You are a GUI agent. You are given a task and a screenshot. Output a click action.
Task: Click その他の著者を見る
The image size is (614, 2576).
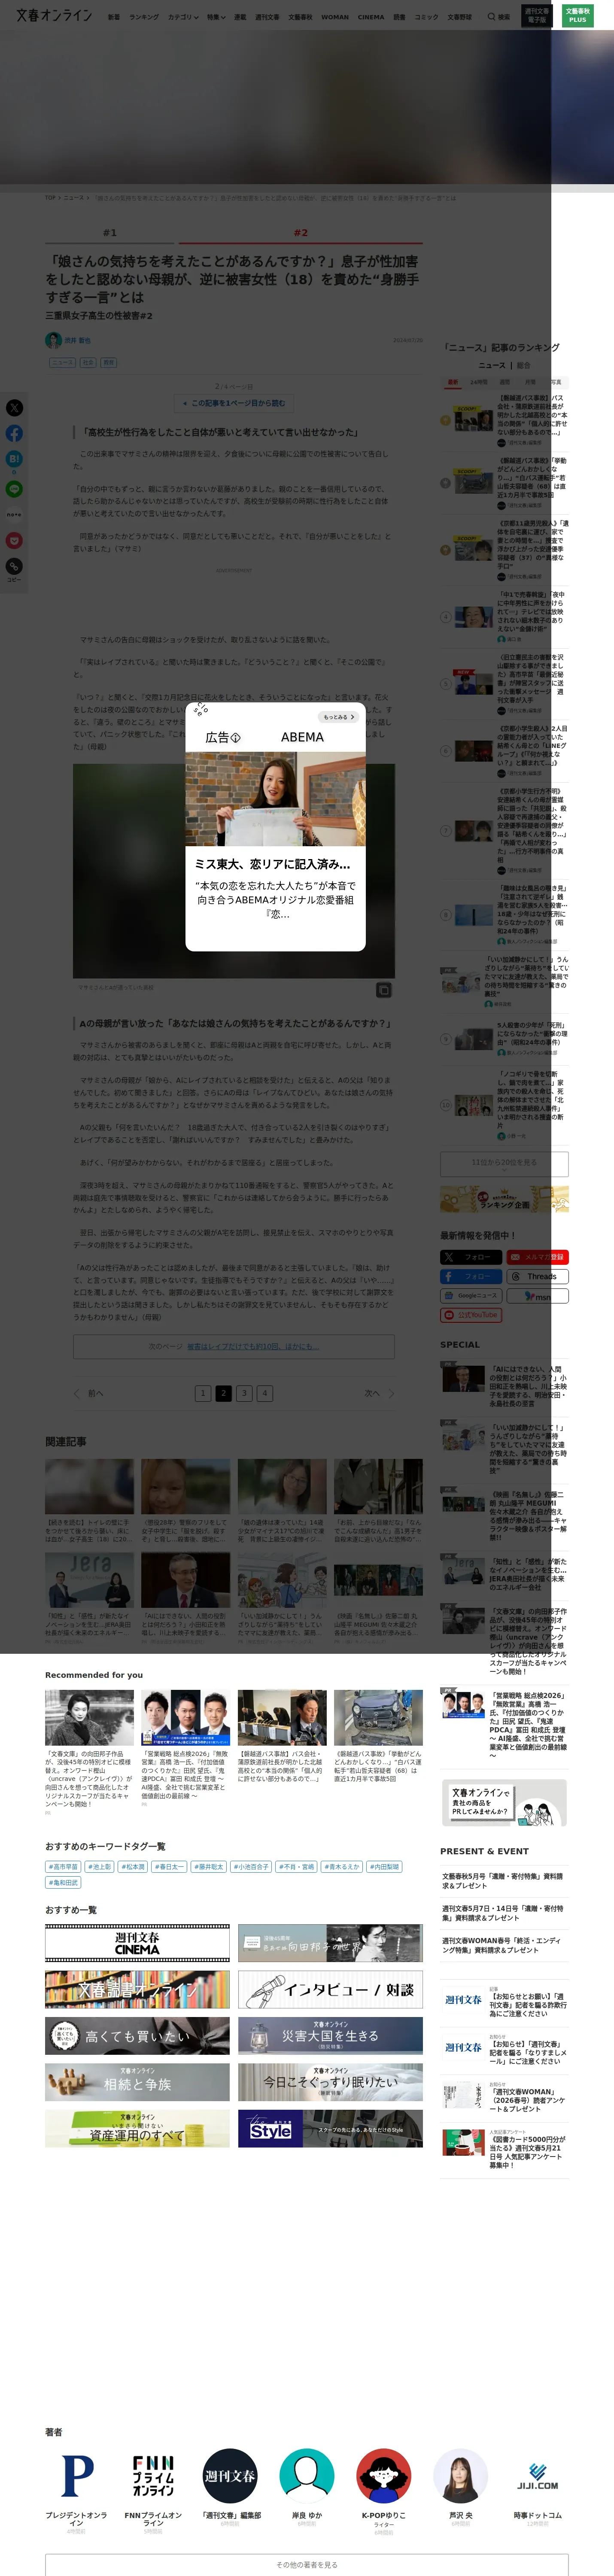tap(307, 2565)
